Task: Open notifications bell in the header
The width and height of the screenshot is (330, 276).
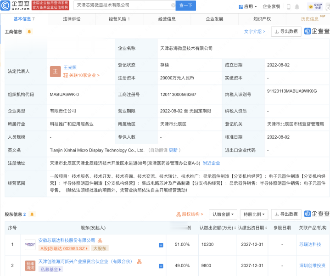Action: point(297,7)
